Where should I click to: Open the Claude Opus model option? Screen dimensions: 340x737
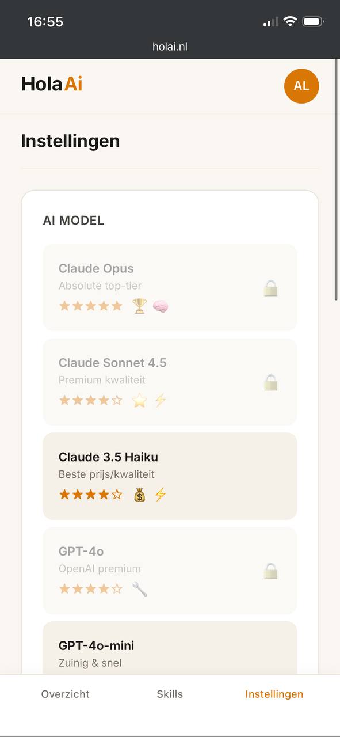[170, 287]
